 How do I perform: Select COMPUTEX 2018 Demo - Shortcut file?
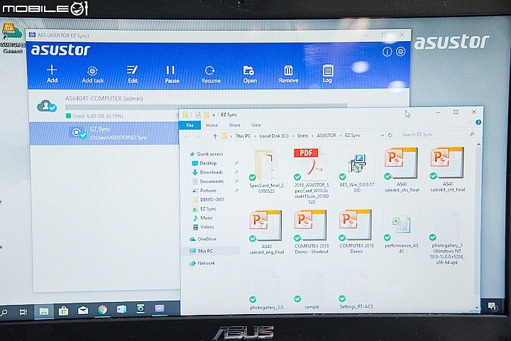[312, 232]
